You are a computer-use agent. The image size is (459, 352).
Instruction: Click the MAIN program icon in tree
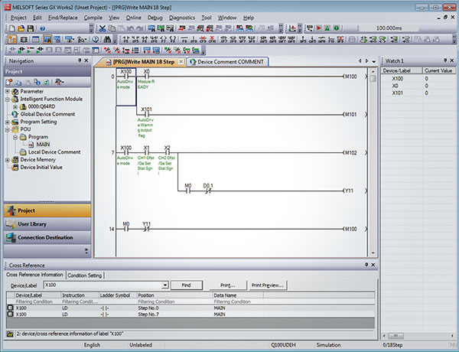[31, 144]
